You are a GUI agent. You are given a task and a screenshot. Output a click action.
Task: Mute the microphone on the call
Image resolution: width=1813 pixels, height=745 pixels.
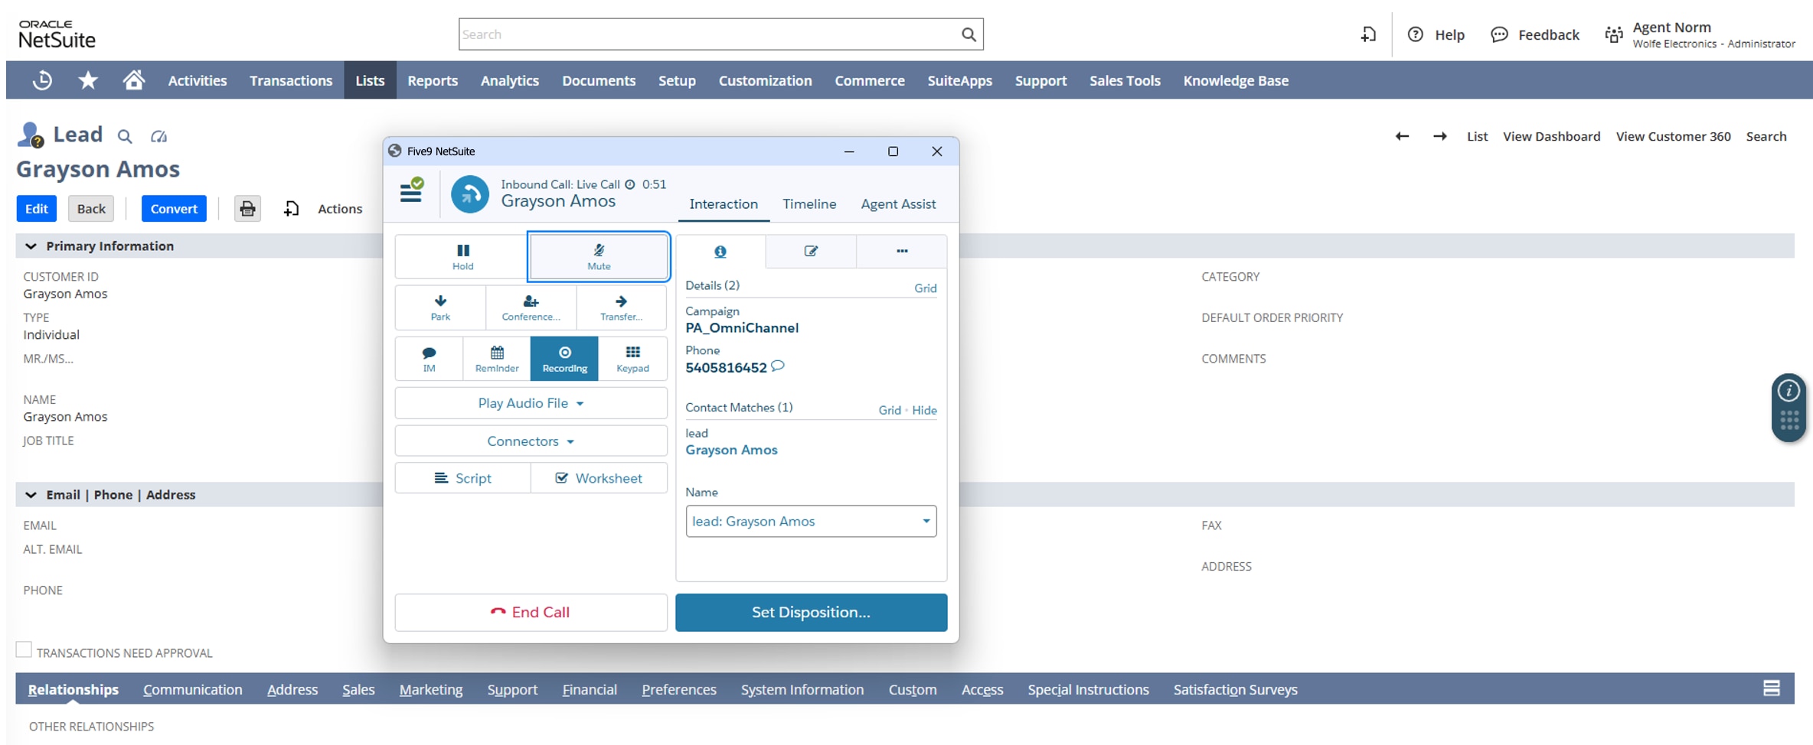598,257
